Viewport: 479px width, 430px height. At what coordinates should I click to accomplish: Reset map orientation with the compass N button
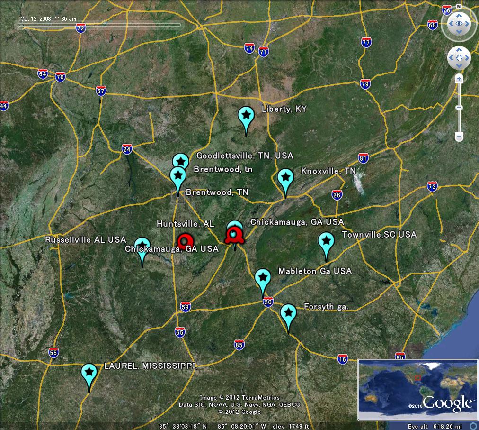point(457,8)
